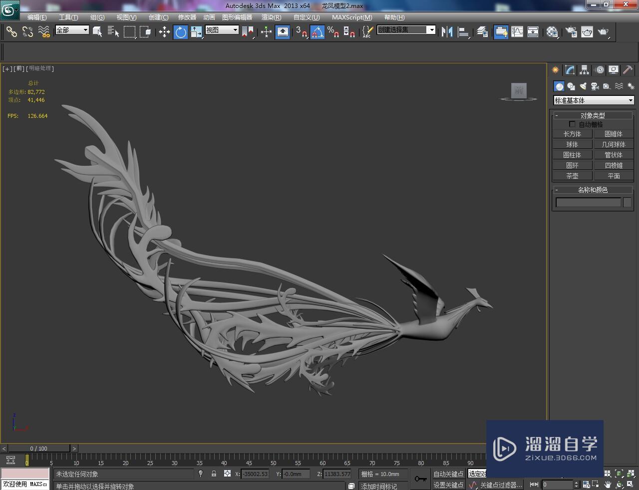Image resolution: width=639 pixels, height=490 pixels.
Task: Activate the Select and Rotate tool
Action: point(180,32)
